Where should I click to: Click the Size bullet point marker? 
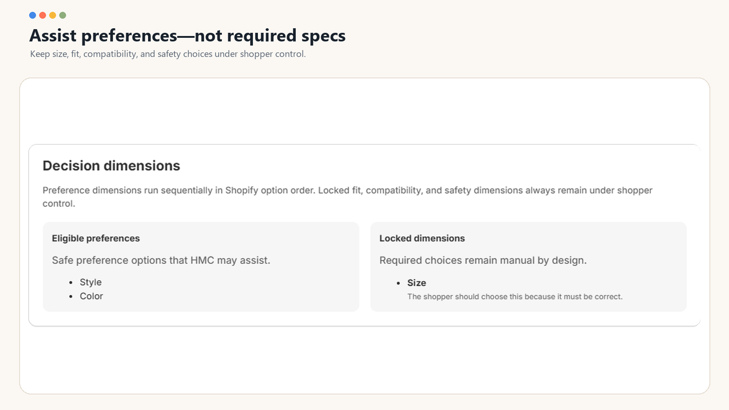[x=398, y=283]
